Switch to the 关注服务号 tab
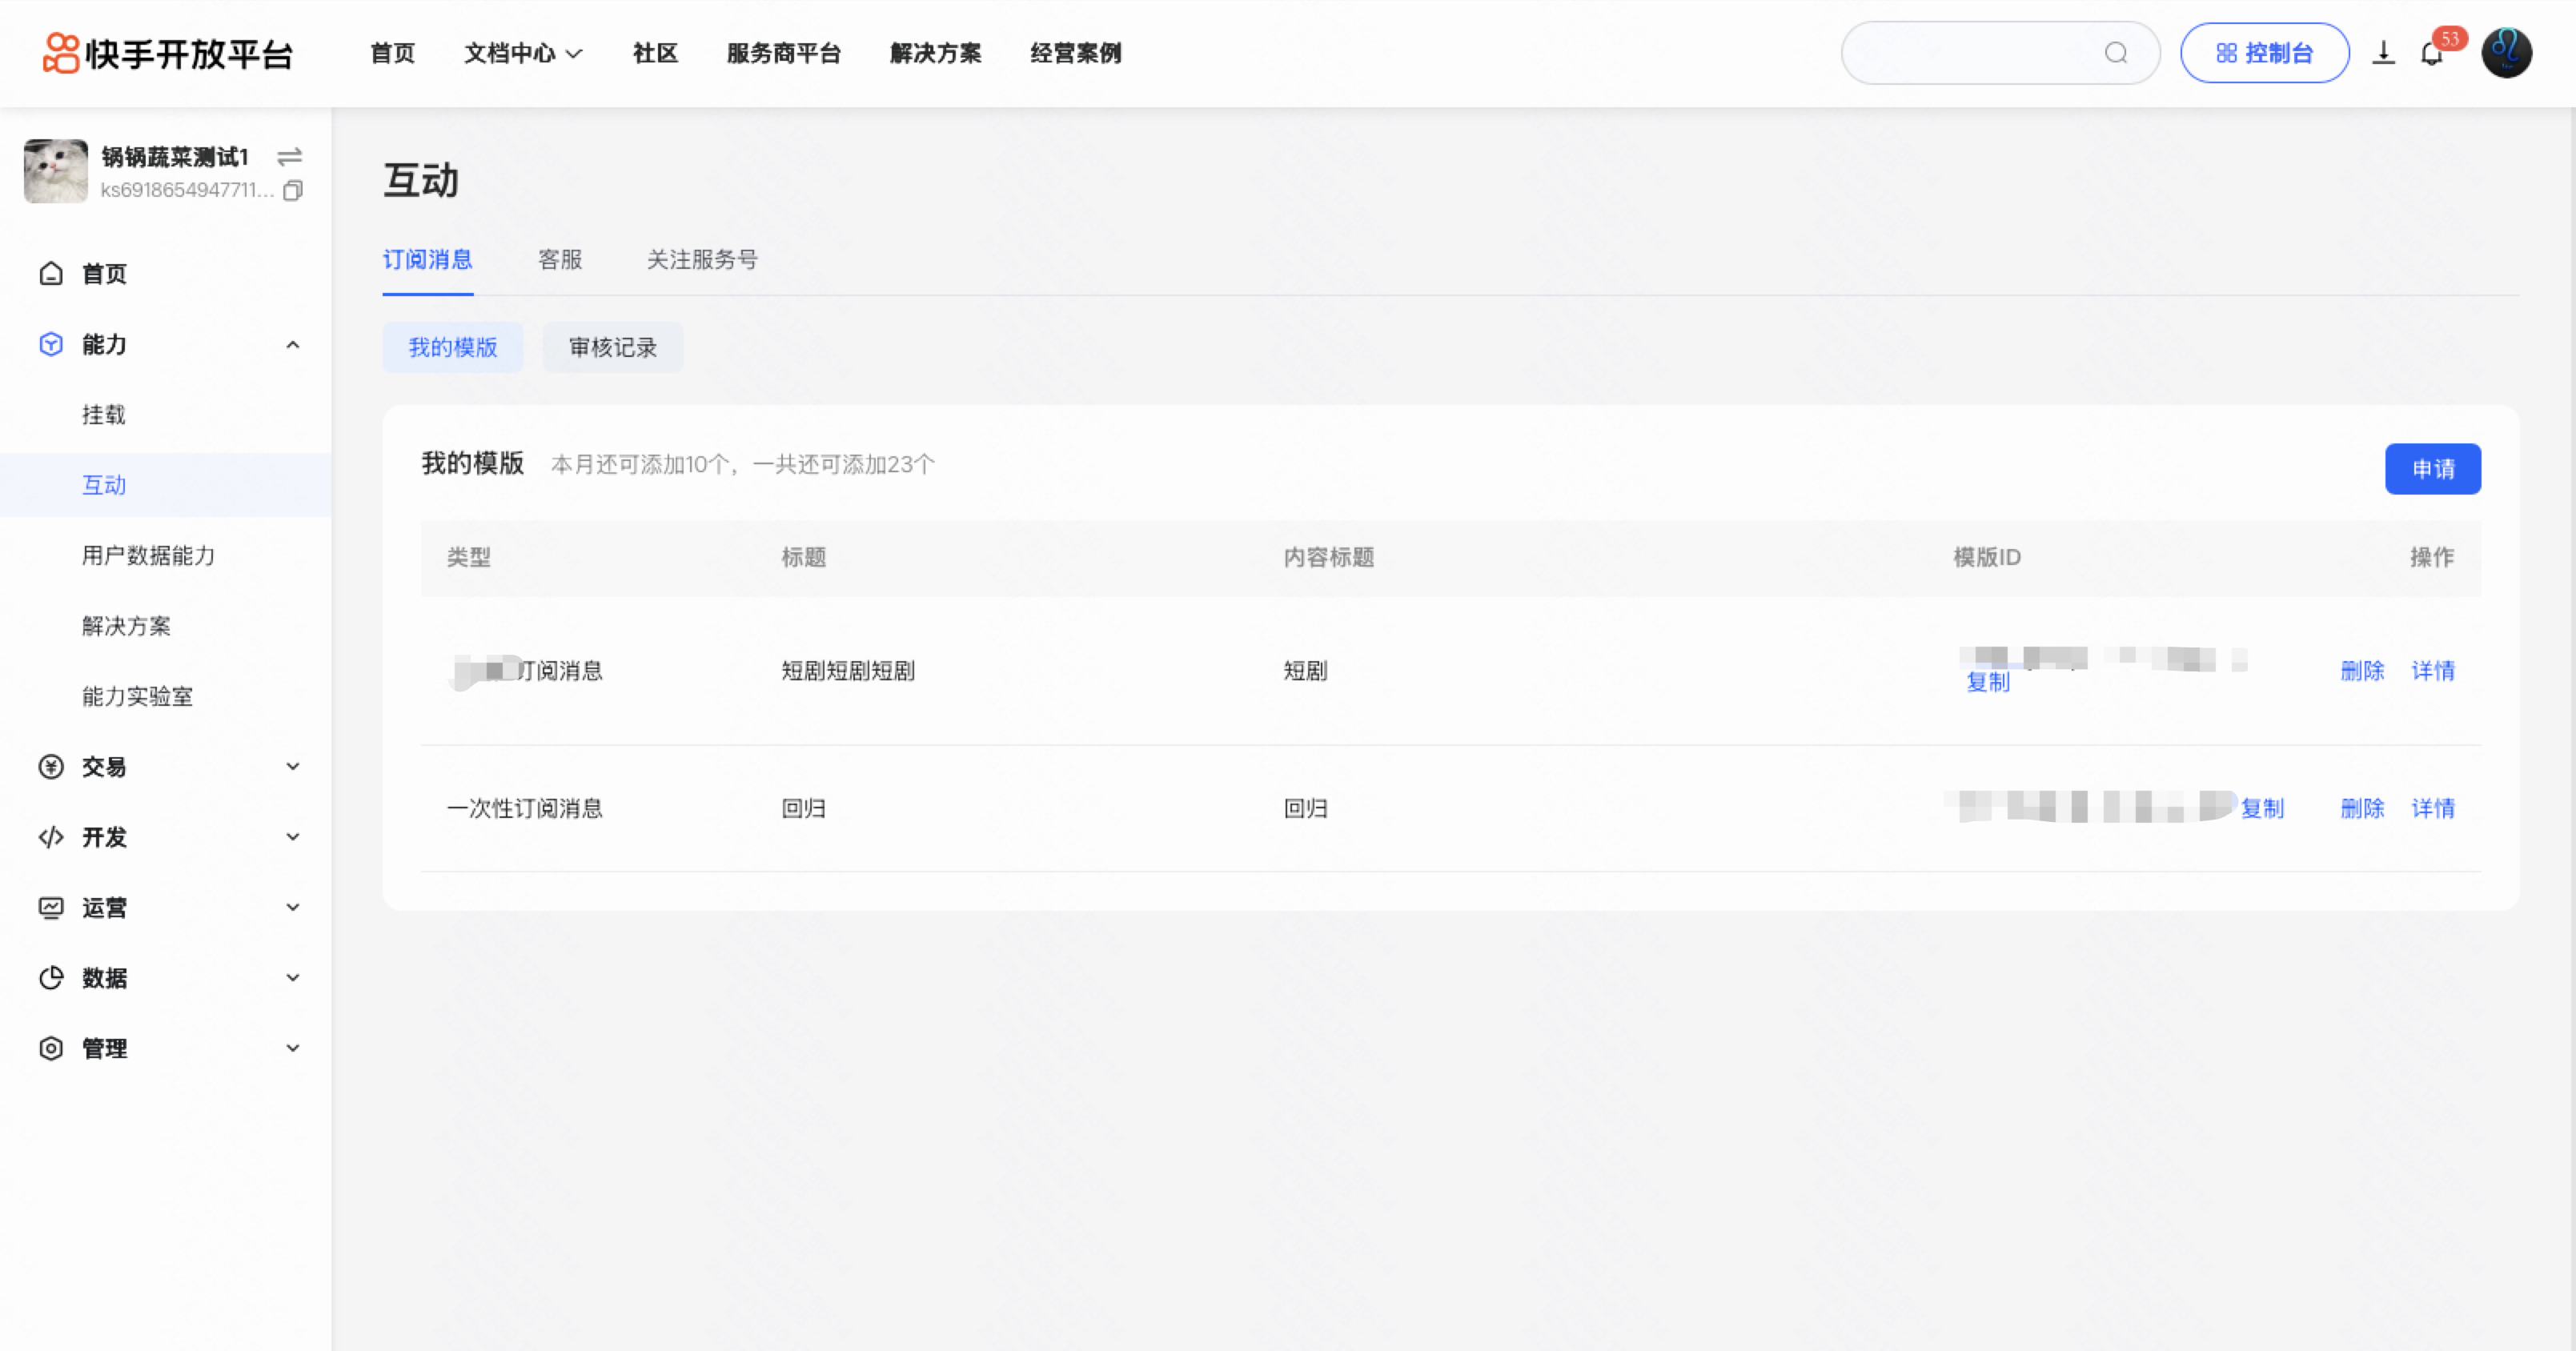The image size is (2576, 1351). click(702, 260)
